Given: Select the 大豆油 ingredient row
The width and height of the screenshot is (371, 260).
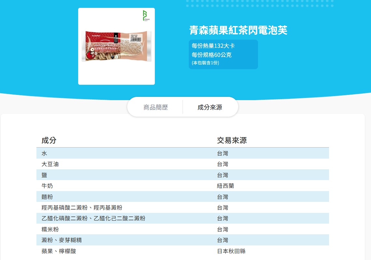Looking at the screenshot, I should tap(50, 164).
